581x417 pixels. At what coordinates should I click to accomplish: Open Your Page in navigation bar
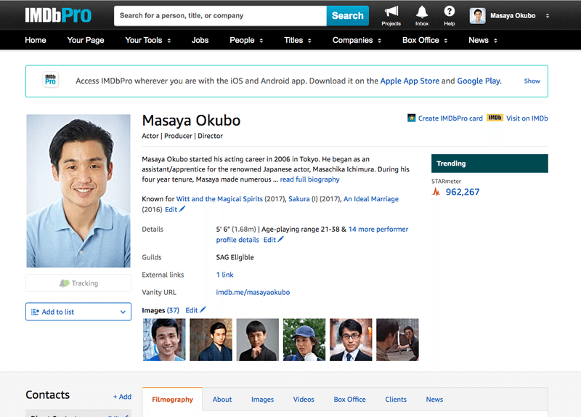(x=86, y=40)
